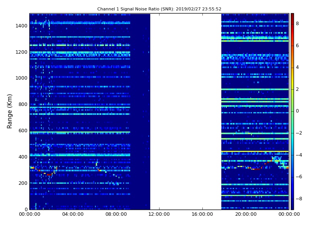Click the colorbar label 8
This screenshot has height=232, width=309.
297,24
